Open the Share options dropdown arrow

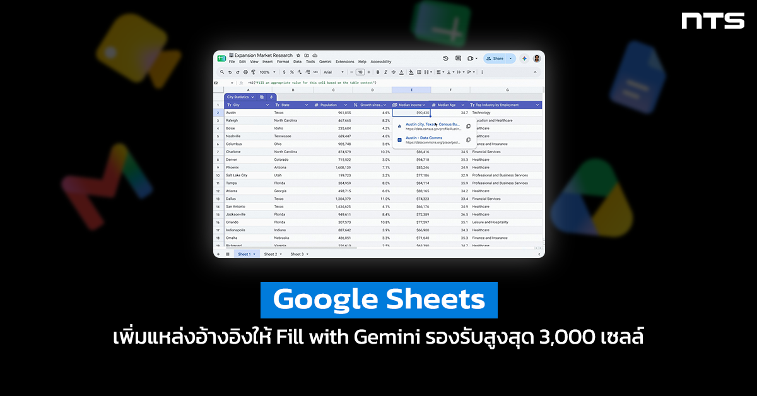pyautogui.click(x=510, y=58)
